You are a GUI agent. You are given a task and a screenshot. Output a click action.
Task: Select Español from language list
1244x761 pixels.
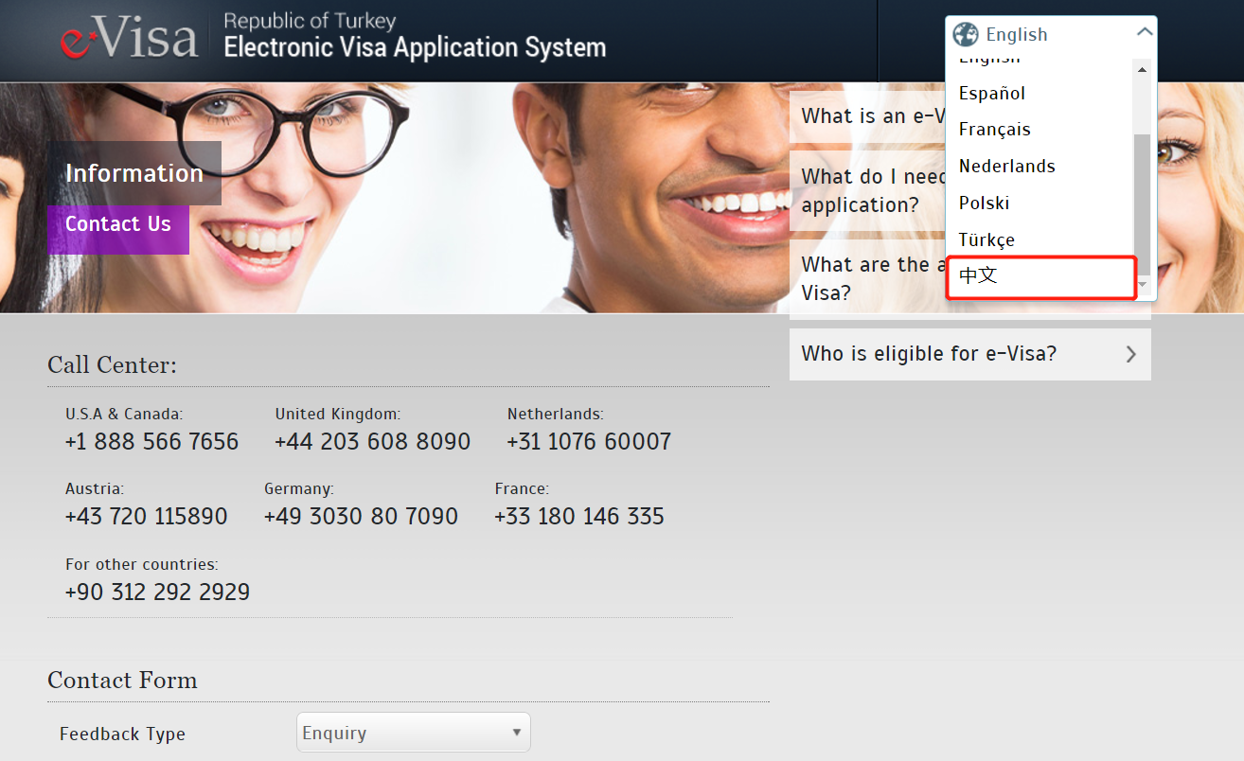992,93
